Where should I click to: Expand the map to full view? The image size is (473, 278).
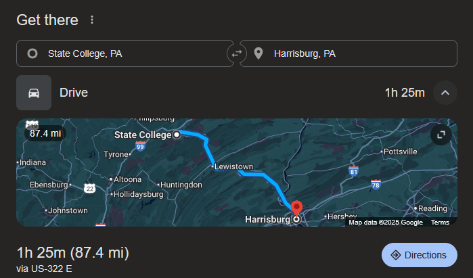[x=441, y=135]
